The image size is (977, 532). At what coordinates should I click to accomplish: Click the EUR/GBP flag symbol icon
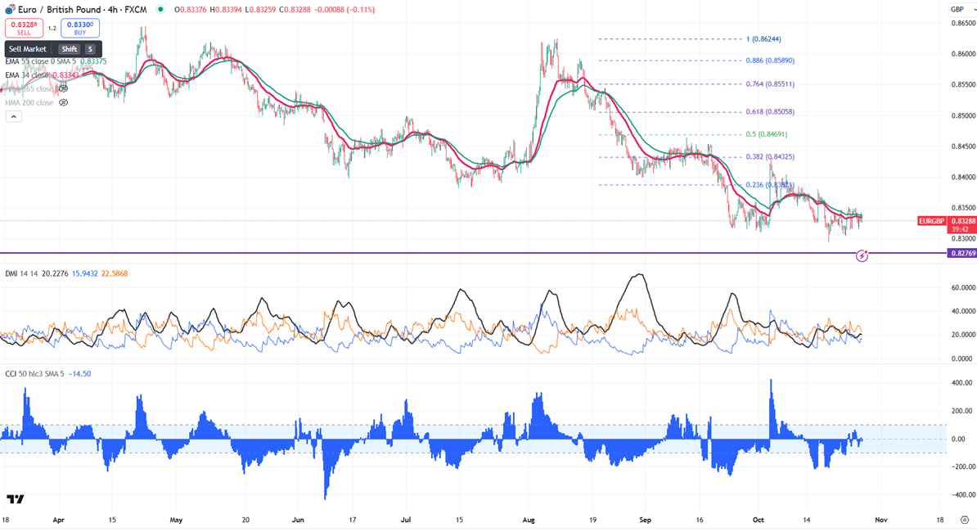click(x=9, y=10)
